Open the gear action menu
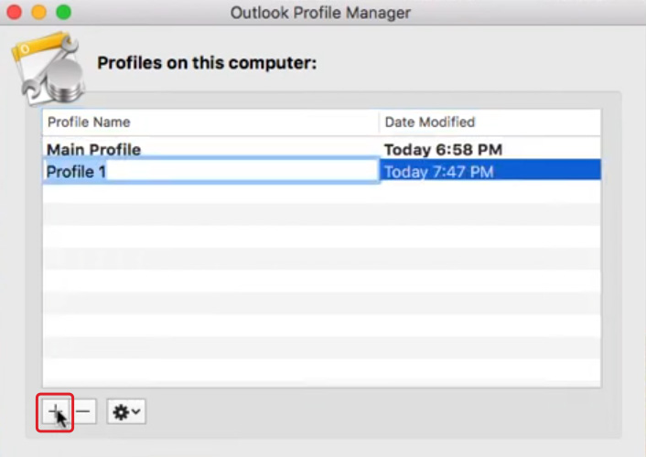The height and width of the screenshot is (457, 646). click(126, 411)
